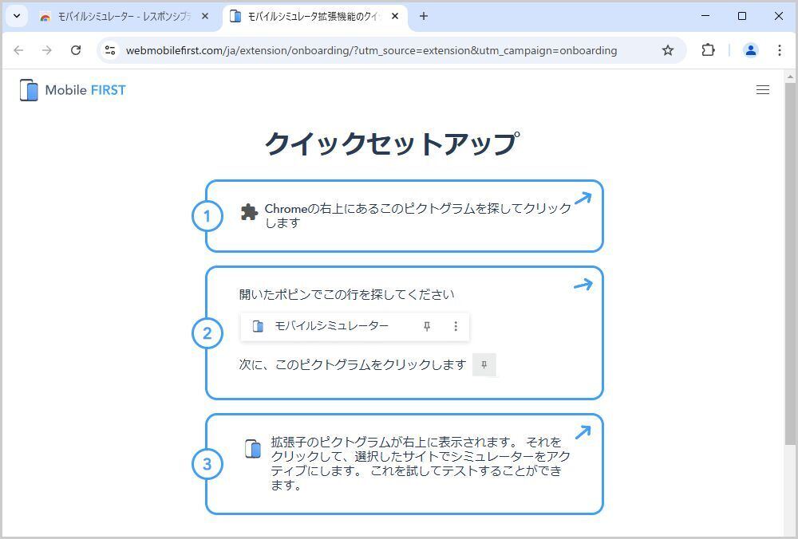Click the scrollbar up arrow
Image resolution: width=798 pixels, height=539 pixels.
(790, 77)
